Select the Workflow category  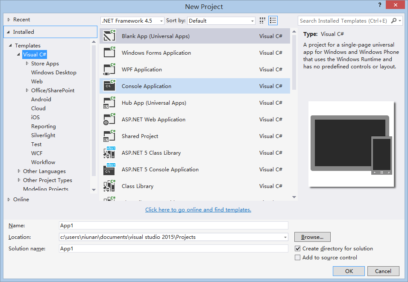point(43,162)
